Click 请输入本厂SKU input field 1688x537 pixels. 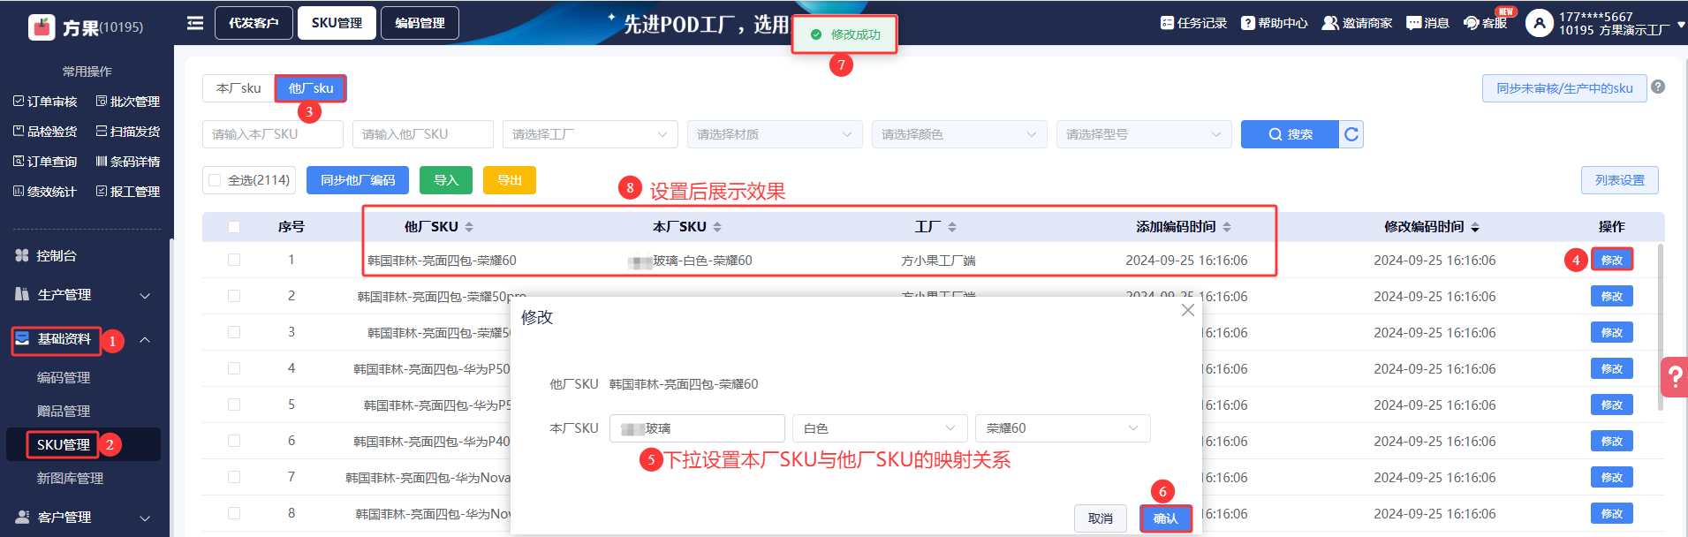click(273, 134)
